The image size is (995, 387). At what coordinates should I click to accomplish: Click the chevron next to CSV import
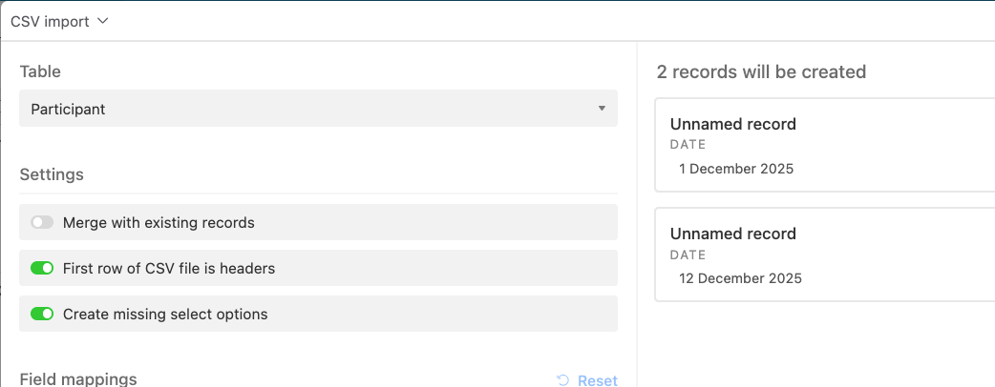(103, 22)
